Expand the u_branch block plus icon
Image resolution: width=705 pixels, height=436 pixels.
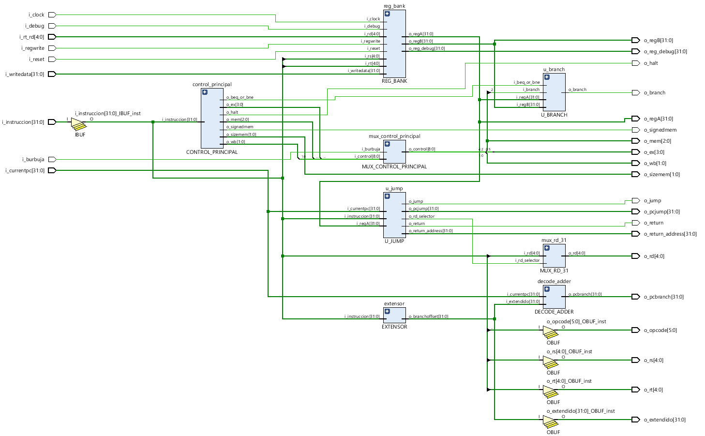click(x=547, y=77)
